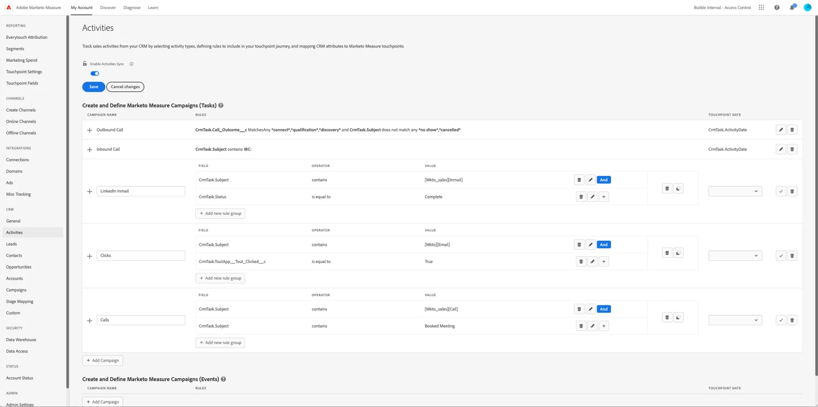Open notifications bell
Viewport: 818px width, 407px height.
792,7
